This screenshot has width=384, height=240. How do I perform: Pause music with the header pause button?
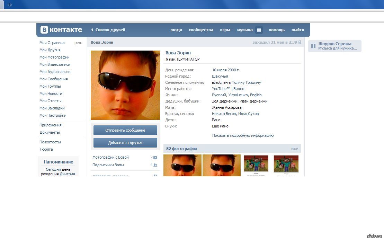pyautogui.click(x=259, y=30)
